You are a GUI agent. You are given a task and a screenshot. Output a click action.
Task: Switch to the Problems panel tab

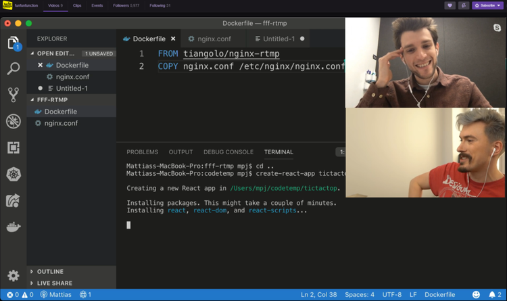coord(142,152)
